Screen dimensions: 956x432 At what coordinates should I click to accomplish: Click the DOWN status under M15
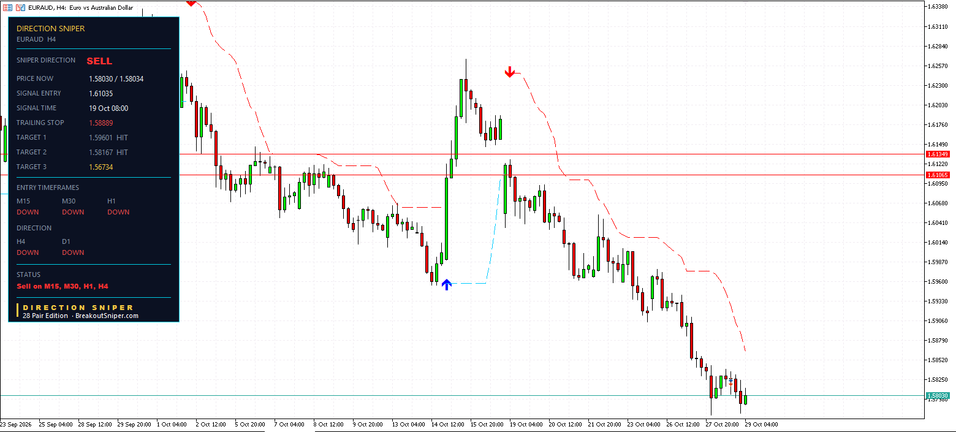28,213
